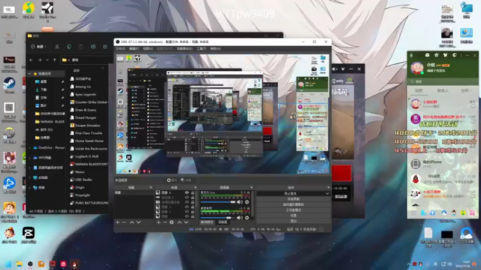Pop out the 控件 dock
Image resolution: width=481 pixels, height=270 pixels.
coord(328,187)
